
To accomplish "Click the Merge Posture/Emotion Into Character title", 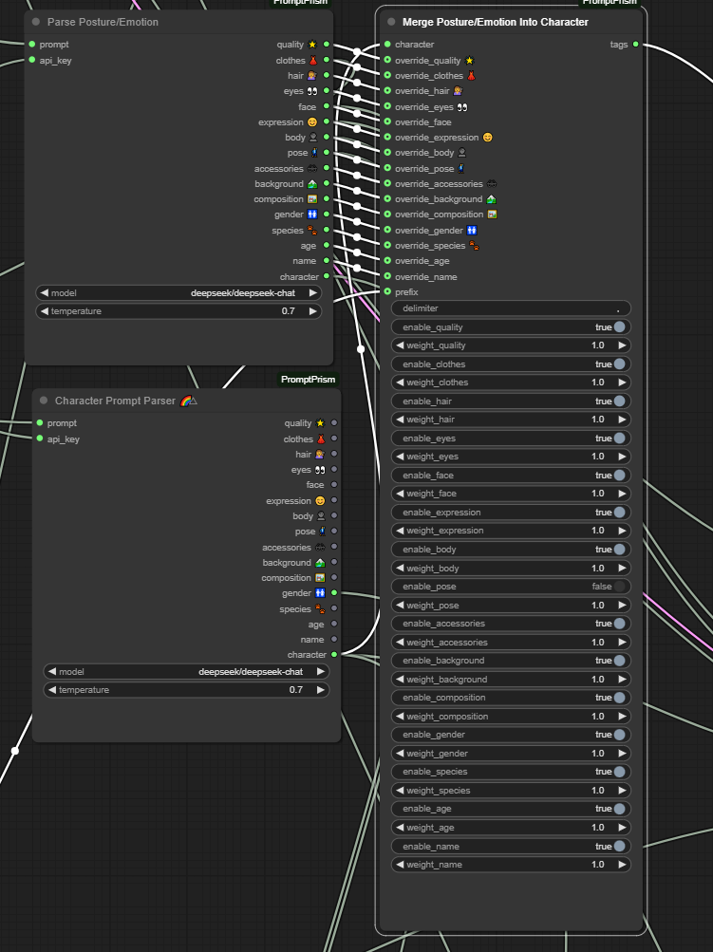I will pyautogui.click(x=495, y=22).
